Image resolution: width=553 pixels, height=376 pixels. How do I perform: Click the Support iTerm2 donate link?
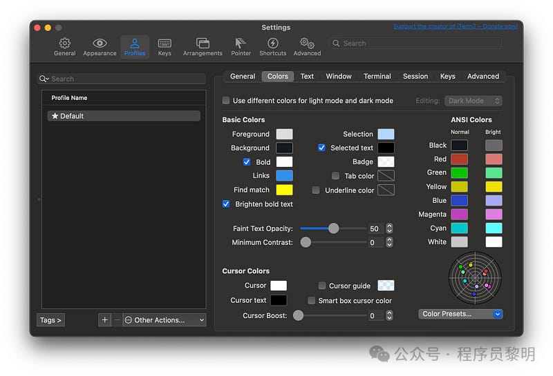(x=456, y=26)
